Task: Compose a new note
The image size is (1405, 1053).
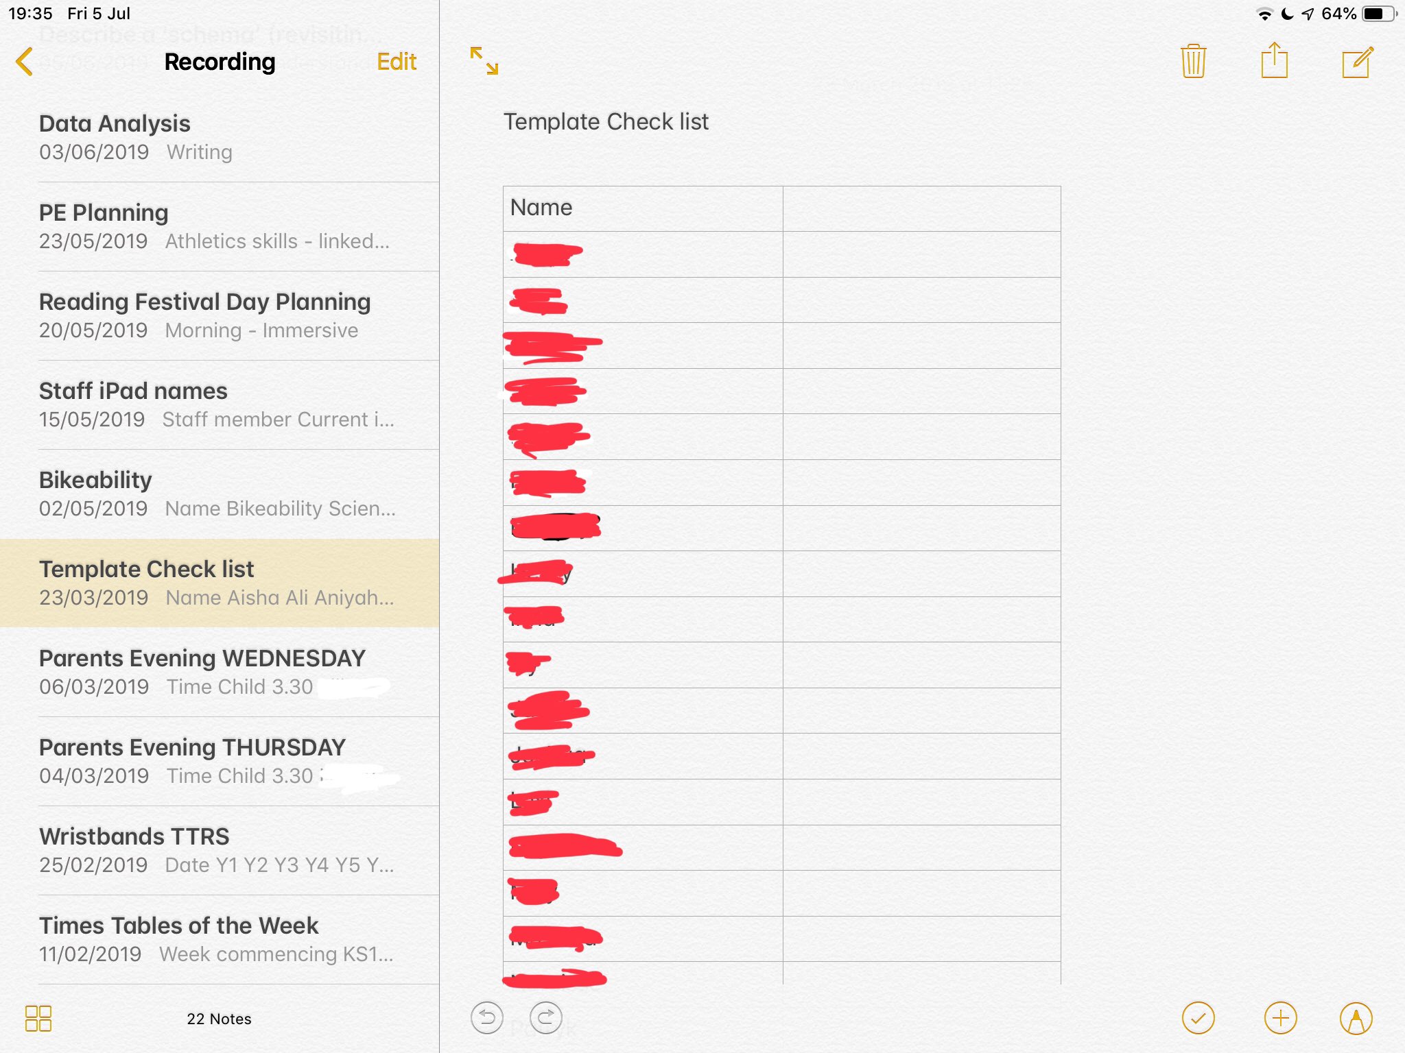Action: tap(1357, 62)
